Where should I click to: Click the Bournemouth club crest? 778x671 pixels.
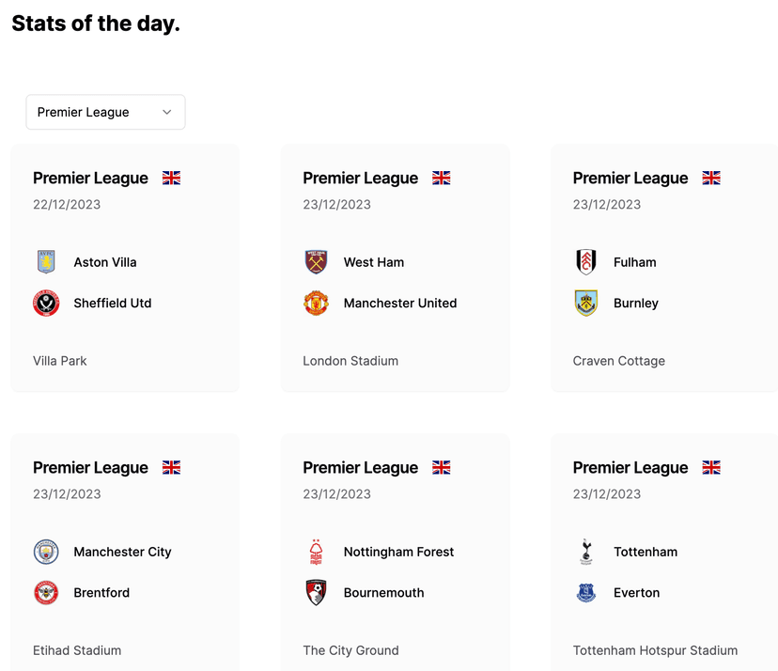tap(316, 593)
